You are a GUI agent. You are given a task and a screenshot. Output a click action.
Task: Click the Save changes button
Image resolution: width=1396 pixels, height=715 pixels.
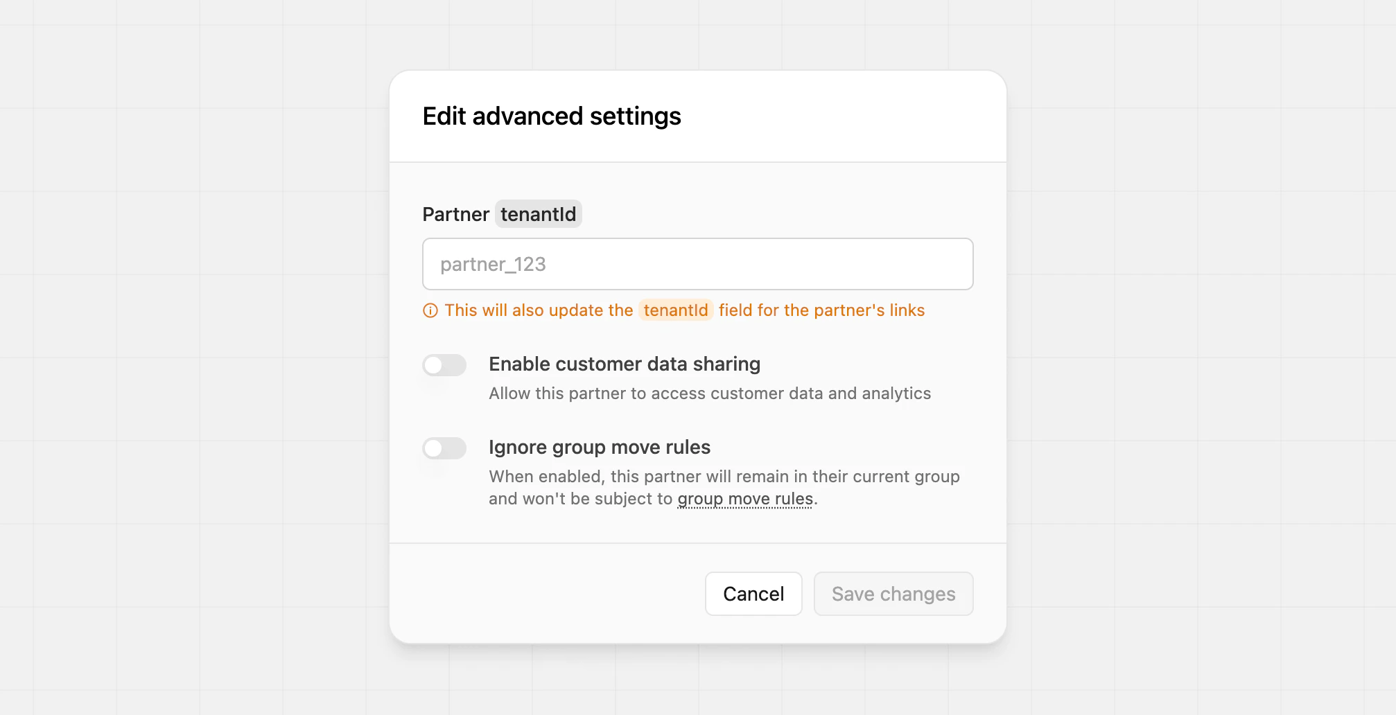893,594
